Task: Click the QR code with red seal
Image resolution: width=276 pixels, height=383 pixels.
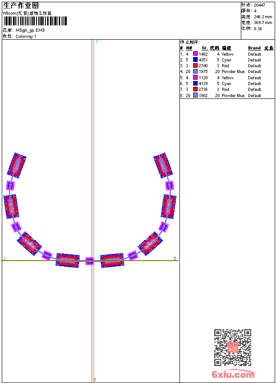Action: pos(233,347)
